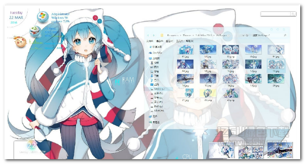Open the Videos (视频) folder in the sidebar

click(155, 63)
